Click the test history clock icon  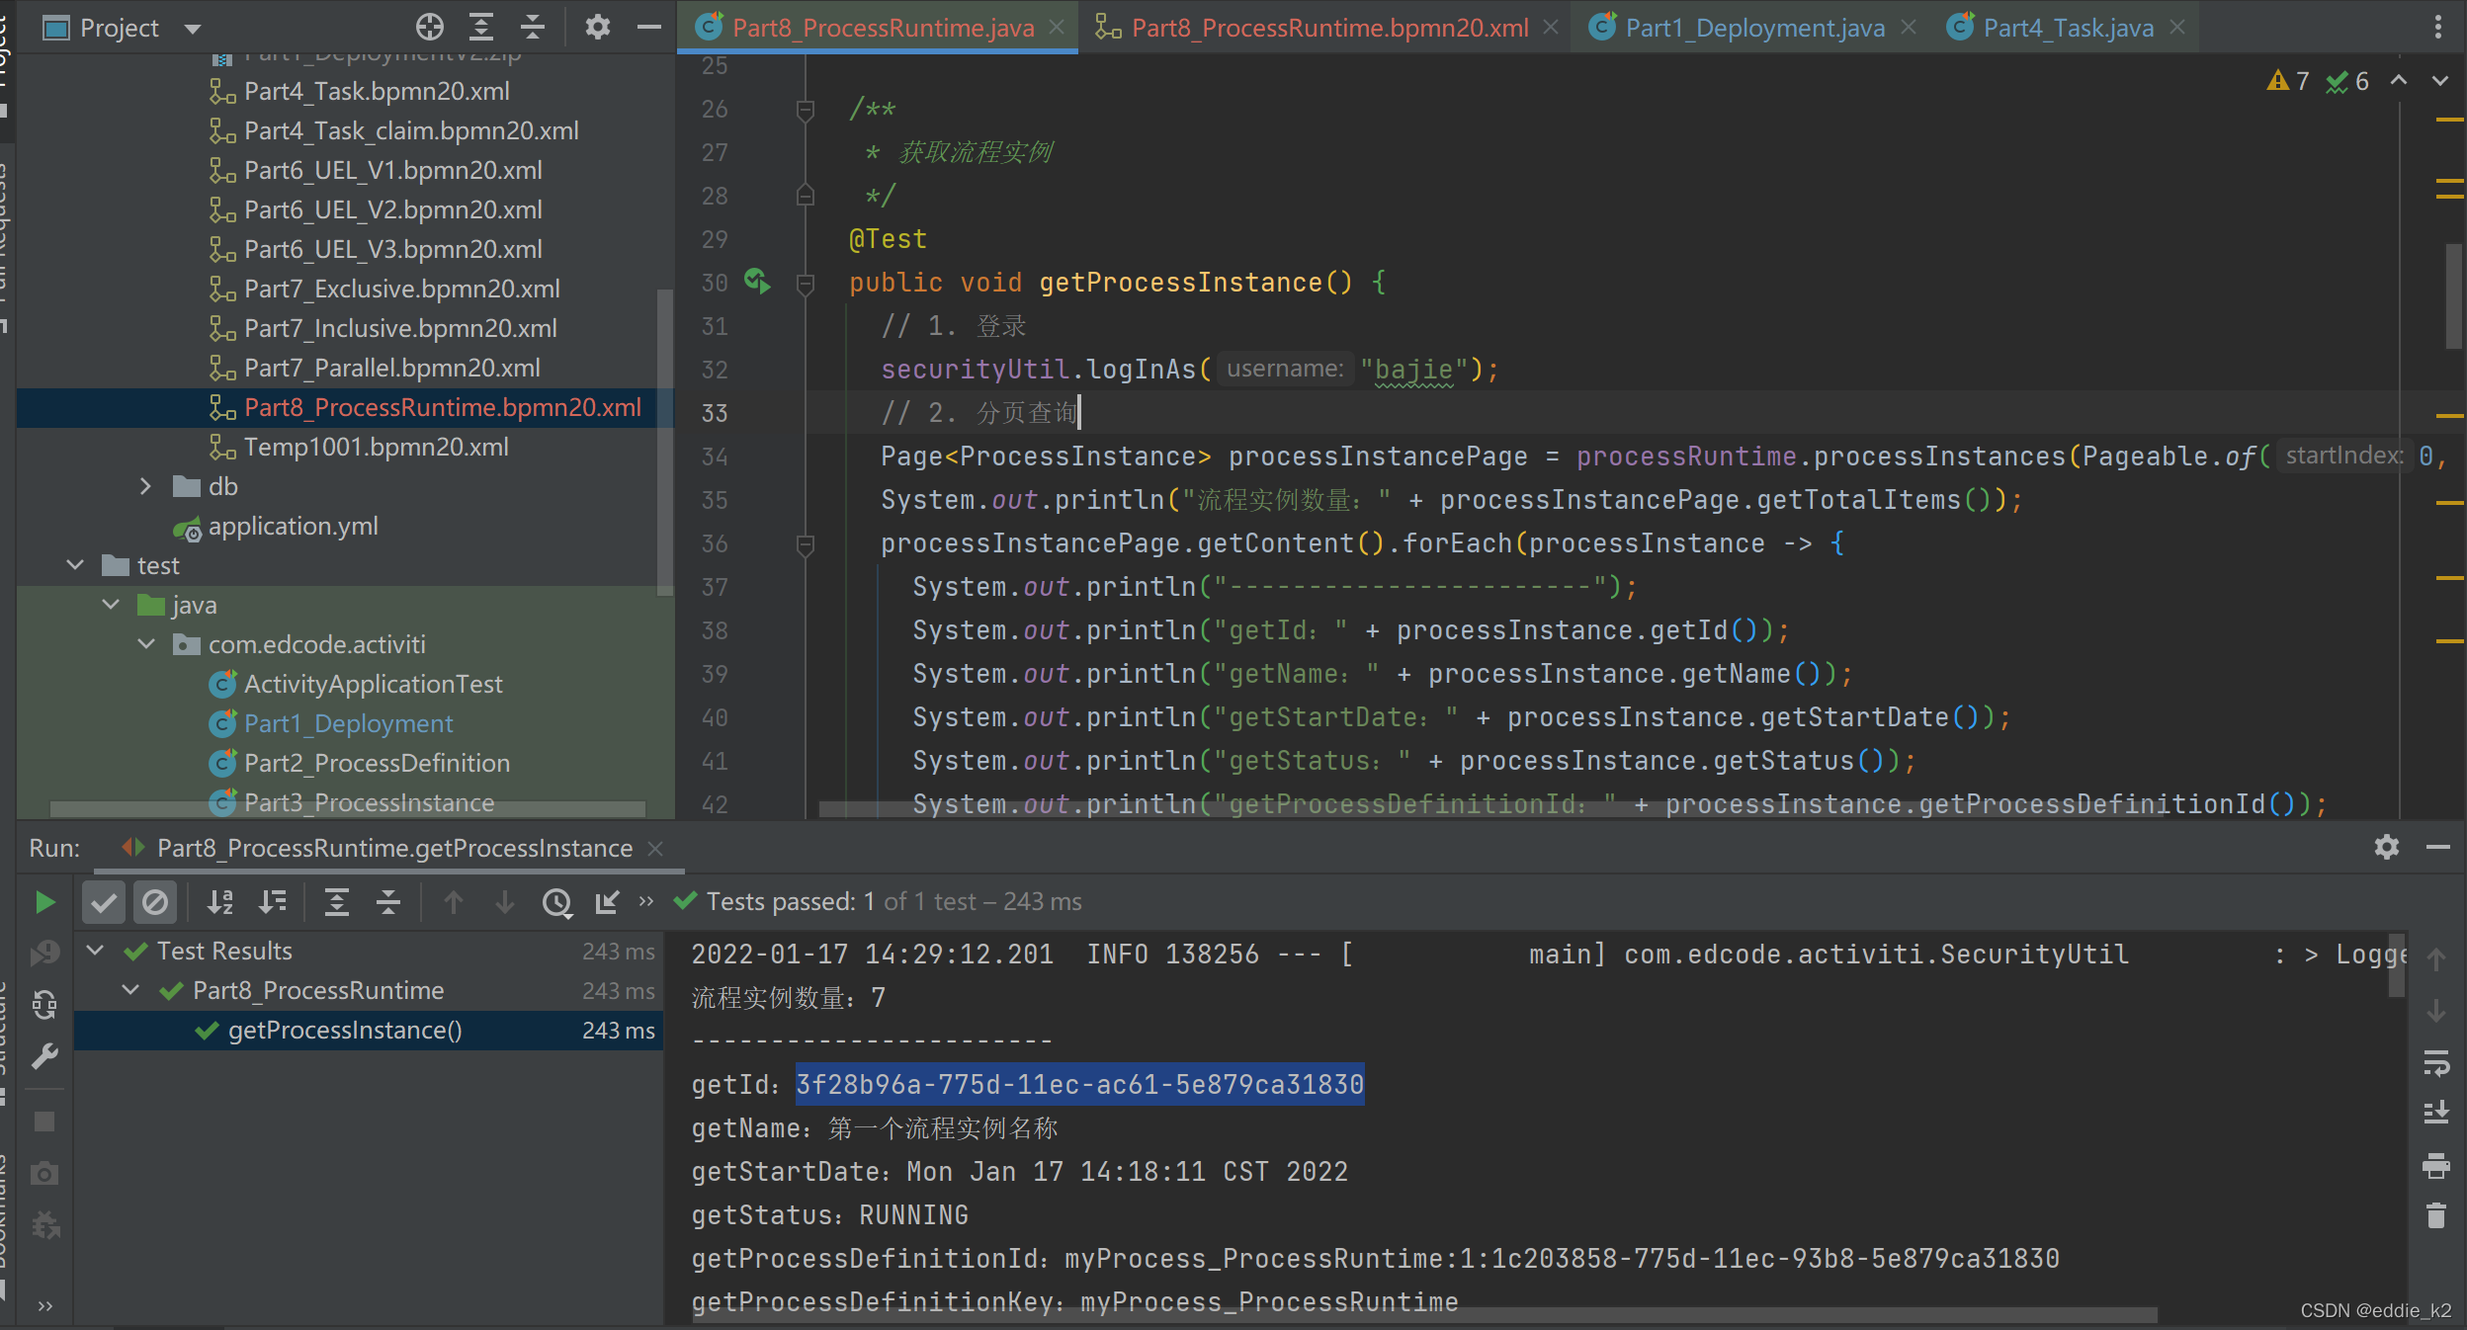click(557, 902)
